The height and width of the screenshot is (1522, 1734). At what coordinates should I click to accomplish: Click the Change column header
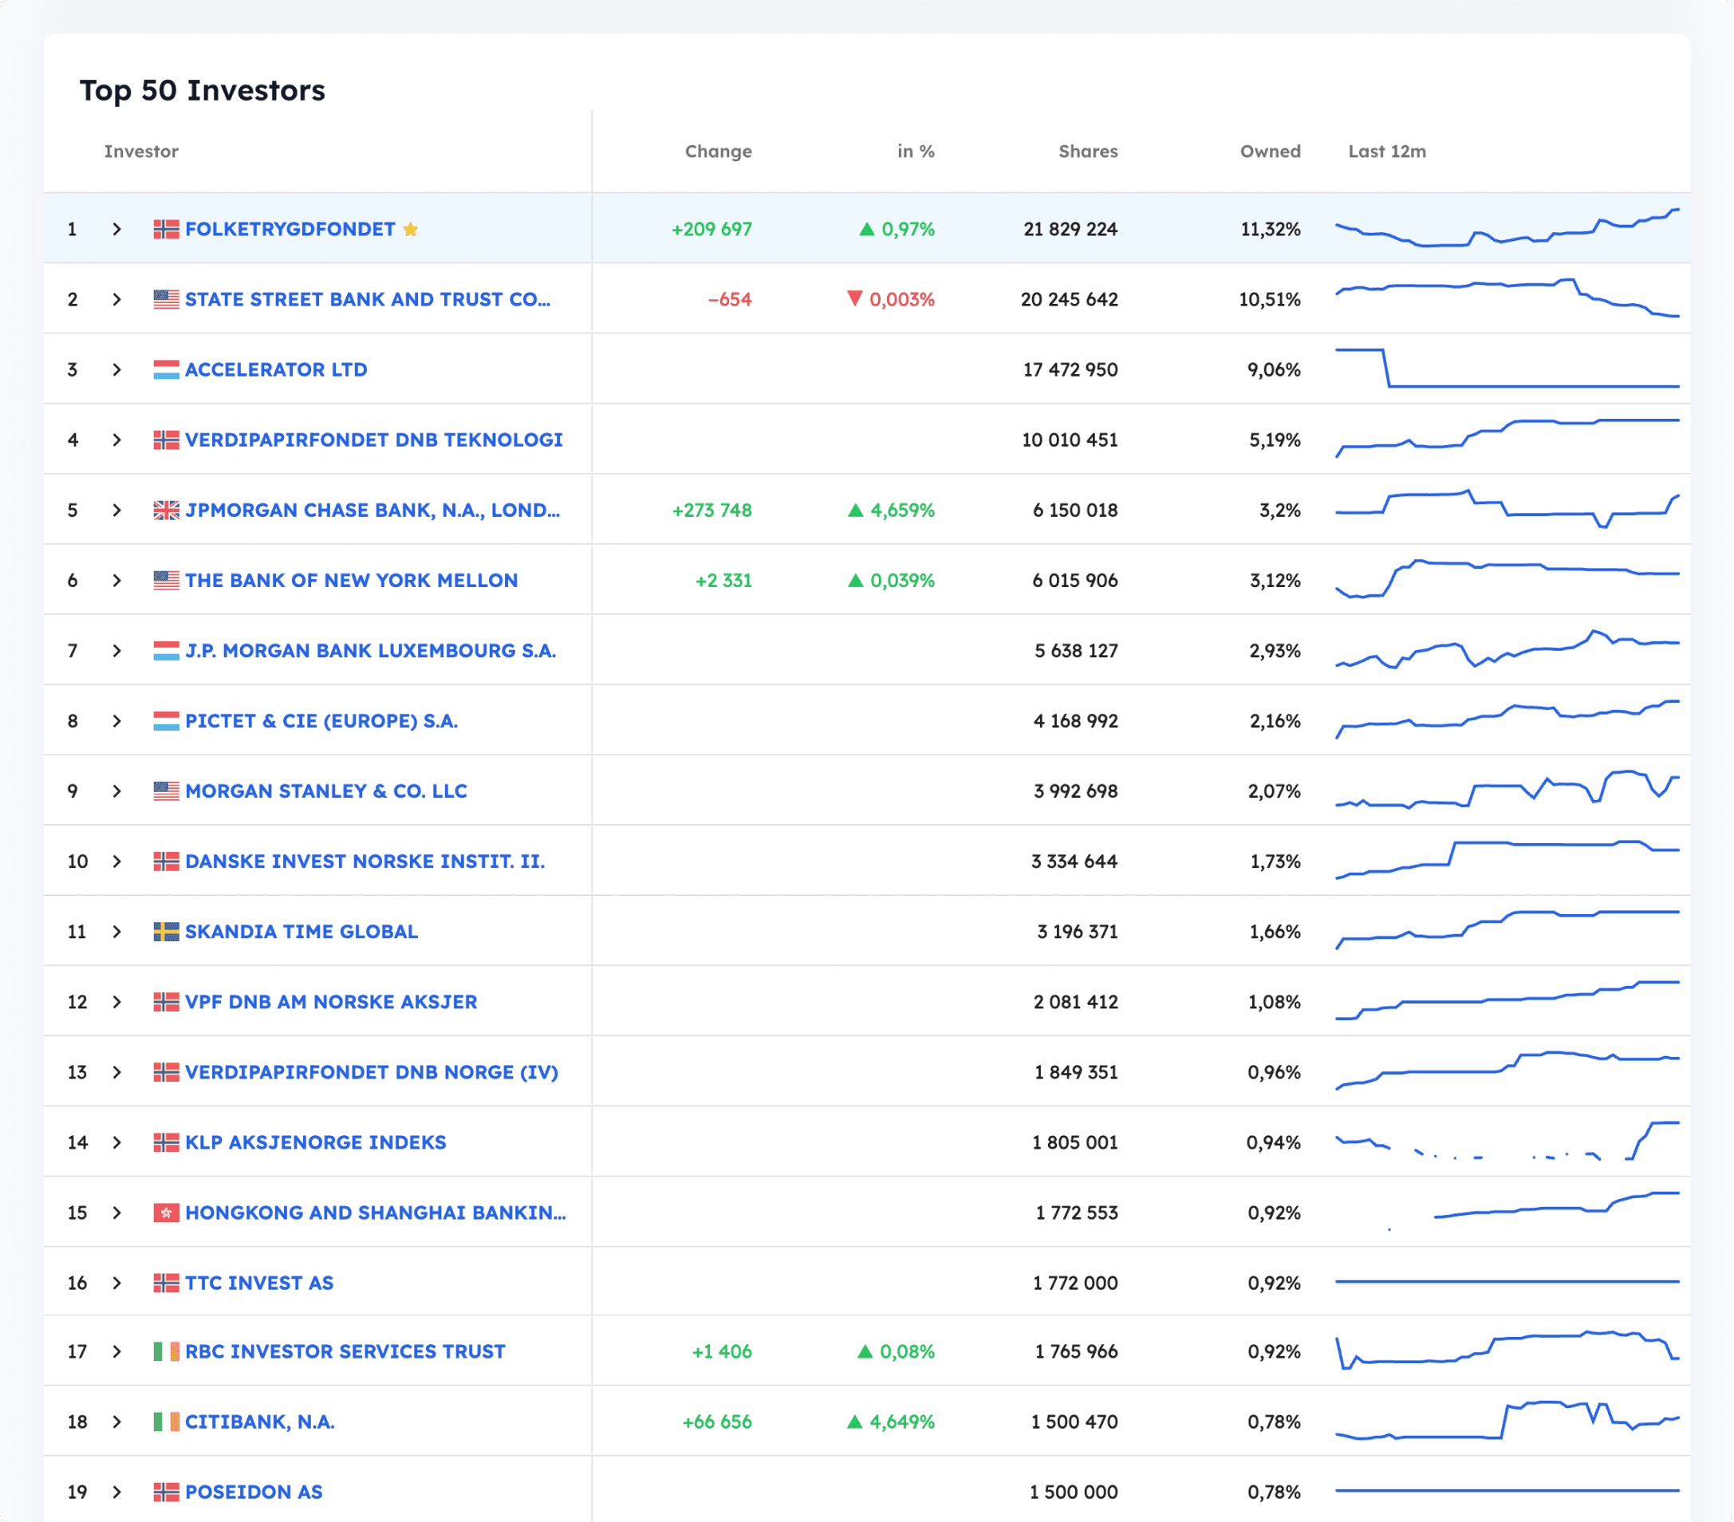click(x=719, y=151)
